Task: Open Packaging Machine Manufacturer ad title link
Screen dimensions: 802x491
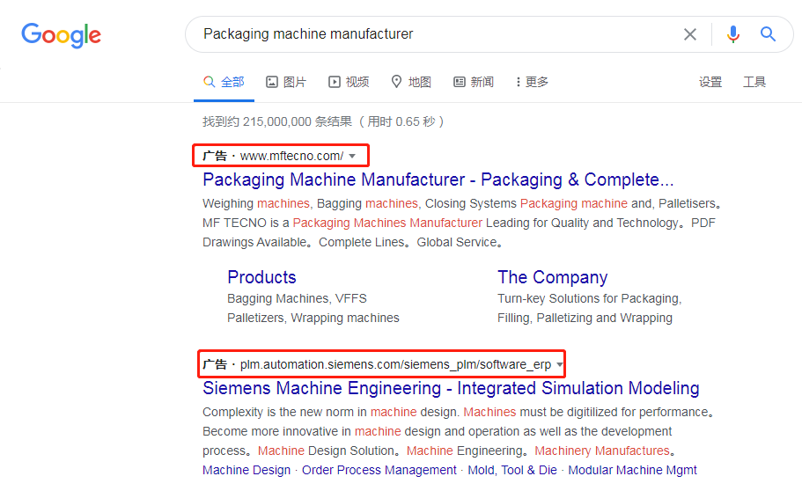Action: tap(438, 180)
